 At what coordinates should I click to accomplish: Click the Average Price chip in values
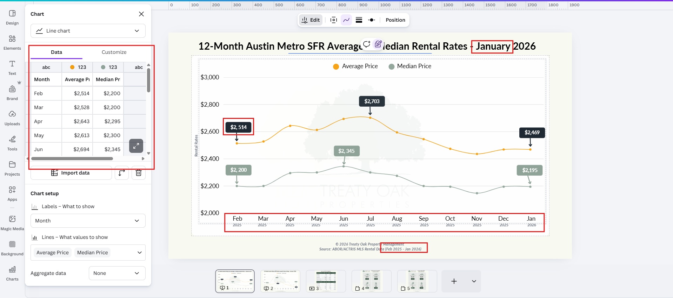(x=53, y=253)
